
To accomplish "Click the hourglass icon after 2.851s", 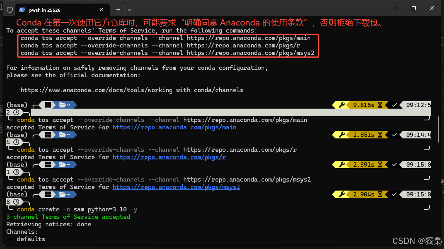I will click(x=380, y=135).
